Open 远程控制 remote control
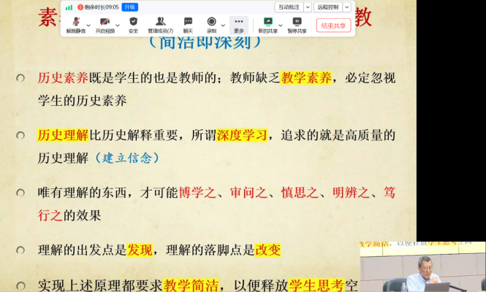The image size is (486, 292). 328,7
